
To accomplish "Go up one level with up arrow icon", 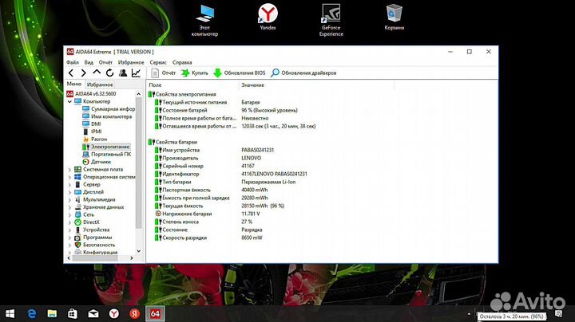I will click(97, 73).
